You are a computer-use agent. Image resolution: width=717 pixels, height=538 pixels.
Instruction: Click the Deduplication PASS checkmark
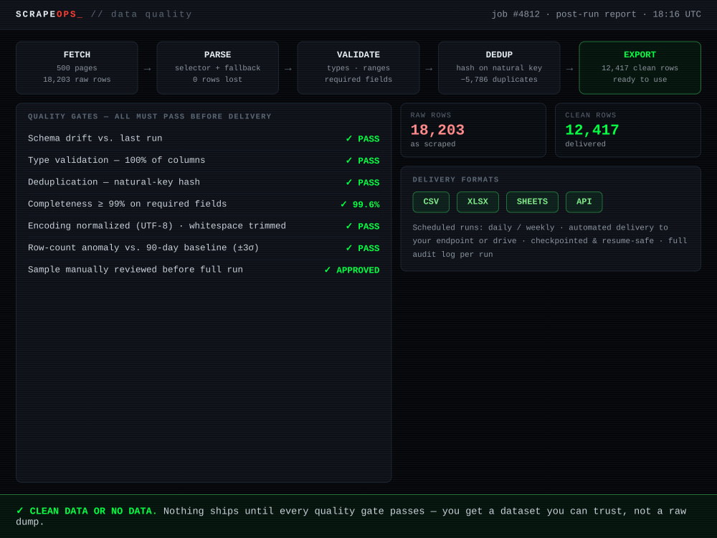[349, 182]
